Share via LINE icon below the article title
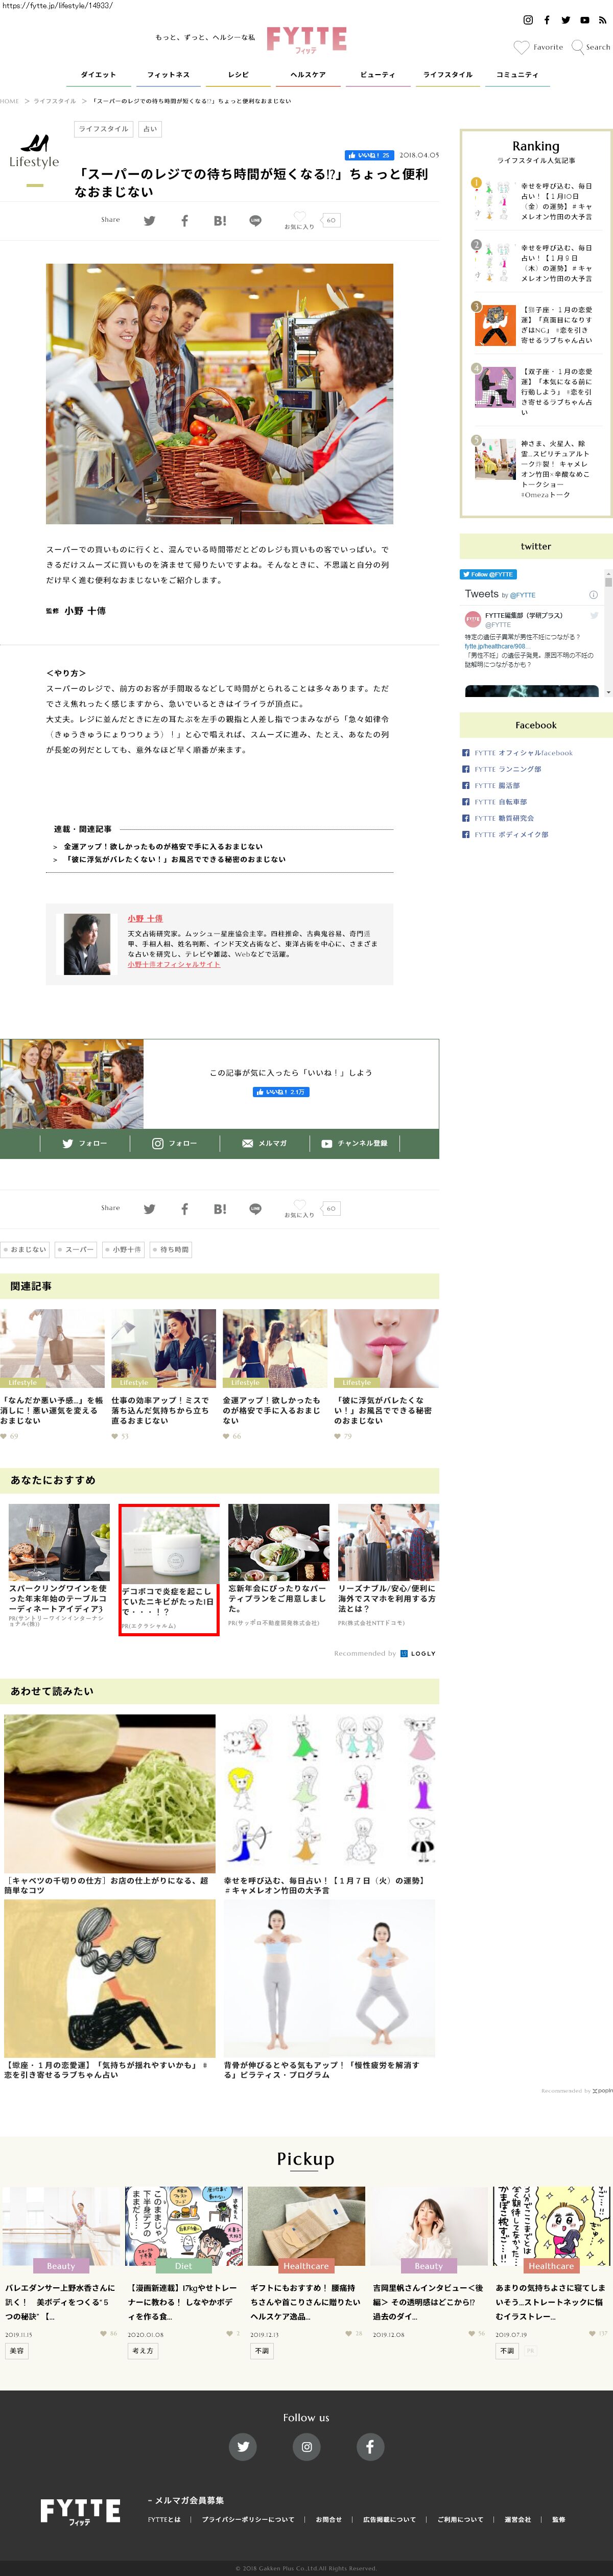The height and width of the screenshot is (2576, 613). pyautogui.click(x=255, y=221)
